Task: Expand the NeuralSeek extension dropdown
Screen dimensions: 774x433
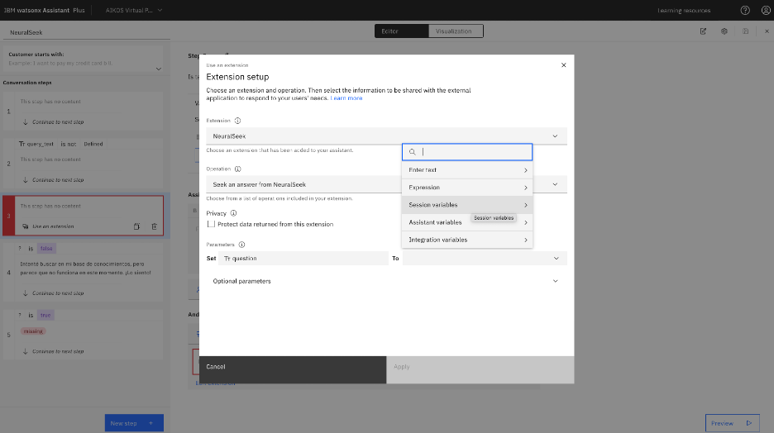Action: tap(386, 136)
